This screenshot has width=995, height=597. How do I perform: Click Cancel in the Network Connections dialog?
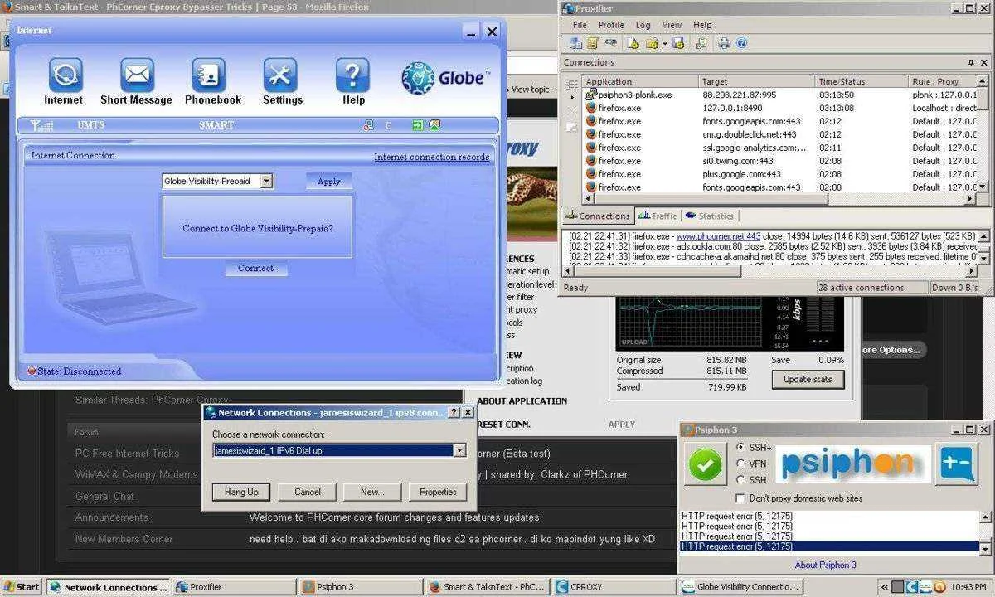click(x=308, y=492)
